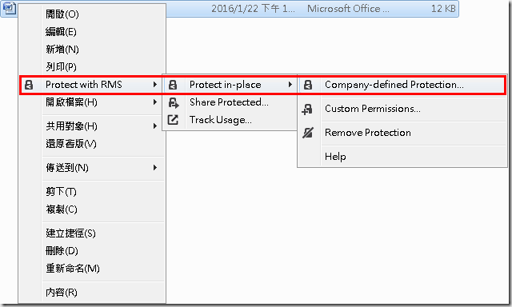Expand the Protect in-place submenu arrow
This screenshot has width=512, height=307.
[x=290, y=85]
